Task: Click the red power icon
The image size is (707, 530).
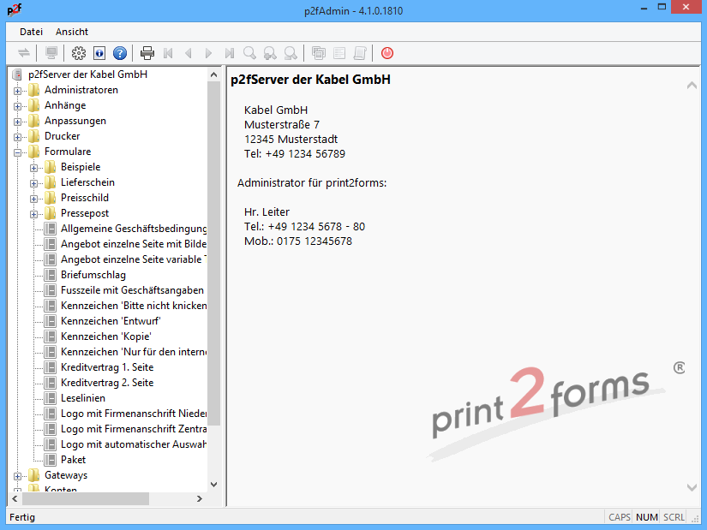Action: pyautogui.click(x=387, y=53)
